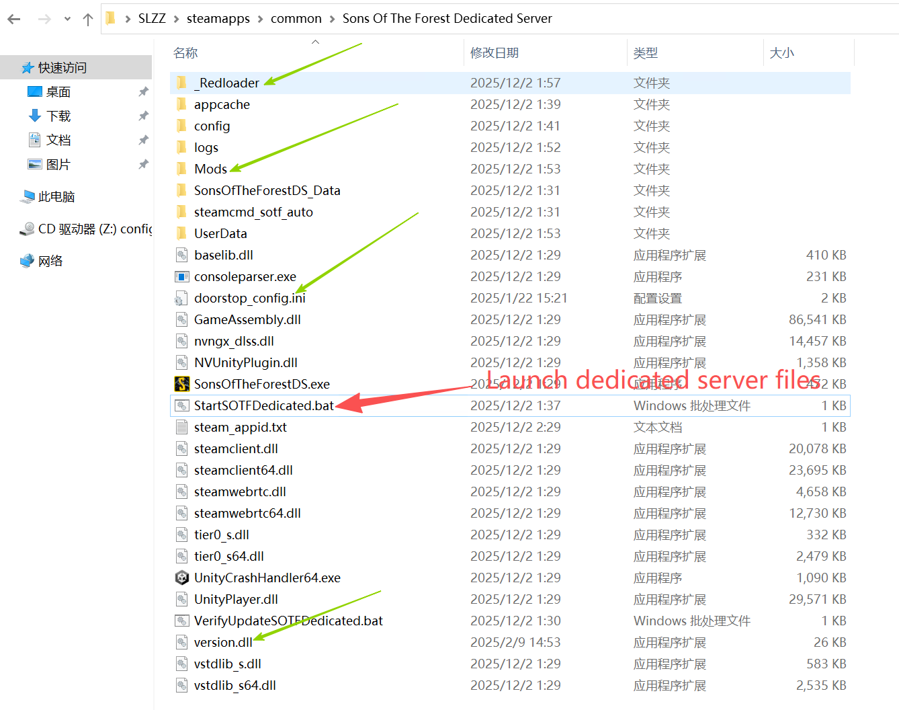Sort files by 大小 column
The image size is (899, 710).
[781, 53]
